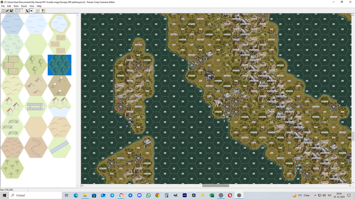Select the fenced bocage fields tile
Image resolution: width=355 pixels, height=199 pixels.
(x=12, y=65)
